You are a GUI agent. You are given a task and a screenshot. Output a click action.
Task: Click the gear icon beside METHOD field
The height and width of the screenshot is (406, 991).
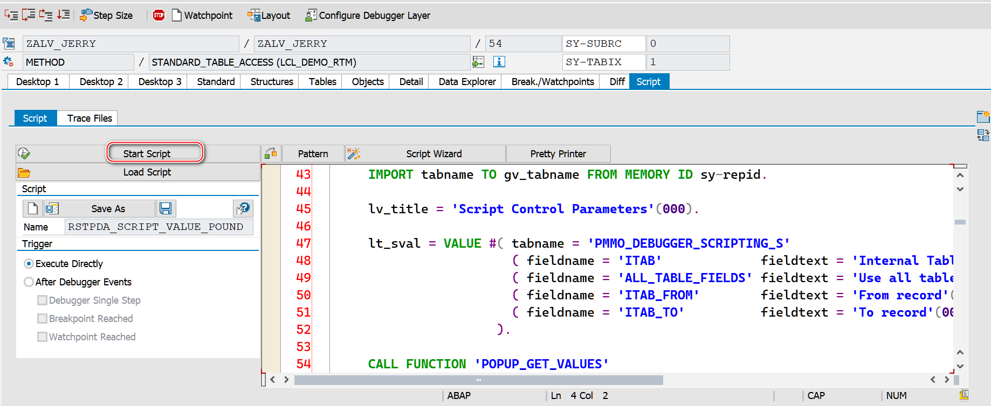[8, 61]
